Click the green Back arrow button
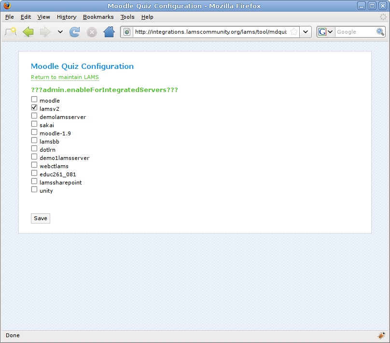 pos(28,32)
